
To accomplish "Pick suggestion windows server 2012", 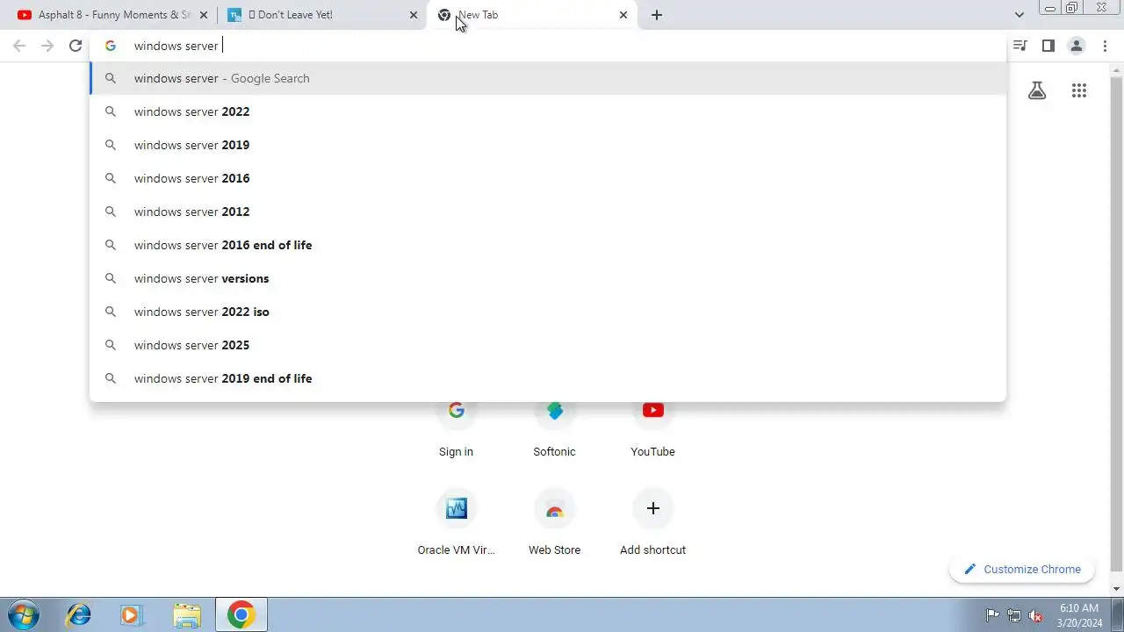I will [x=548, y=212].
